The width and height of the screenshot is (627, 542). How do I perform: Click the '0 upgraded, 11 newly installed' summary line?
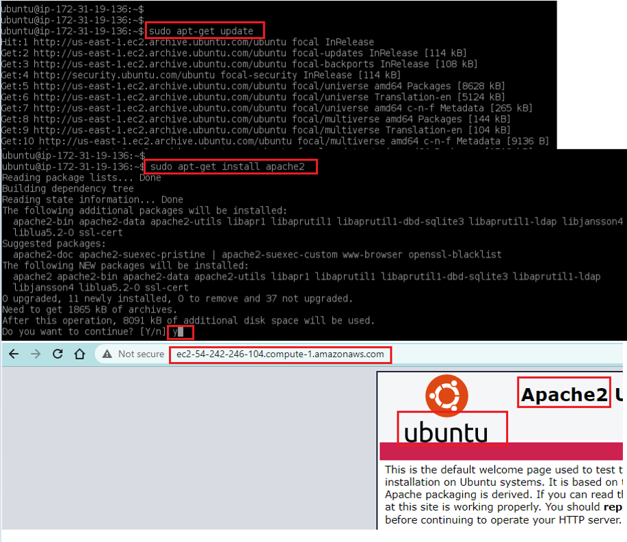(x=177, y=298)
